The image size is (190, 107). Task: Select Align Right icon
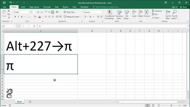[x=53, y=17]
